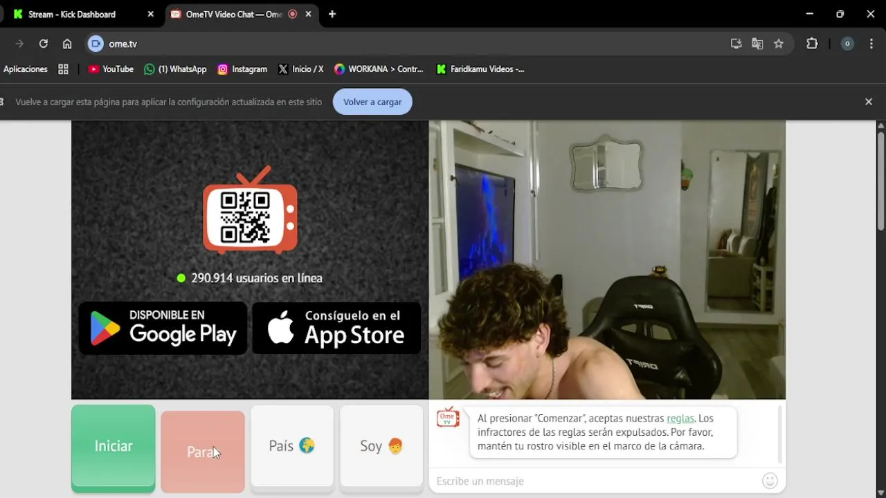886x498 pixels.
Task: Click the webcam video preview
Action: [607, 260]
